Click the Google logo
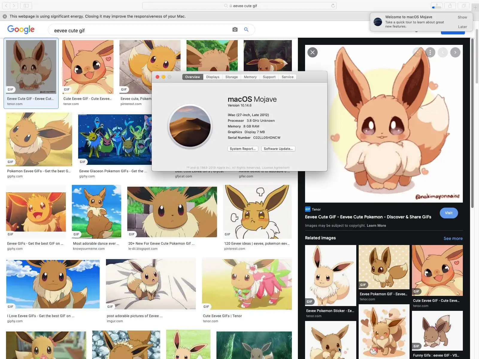Image resolution: width=479 pixels, height=359 pixels. 21,29
